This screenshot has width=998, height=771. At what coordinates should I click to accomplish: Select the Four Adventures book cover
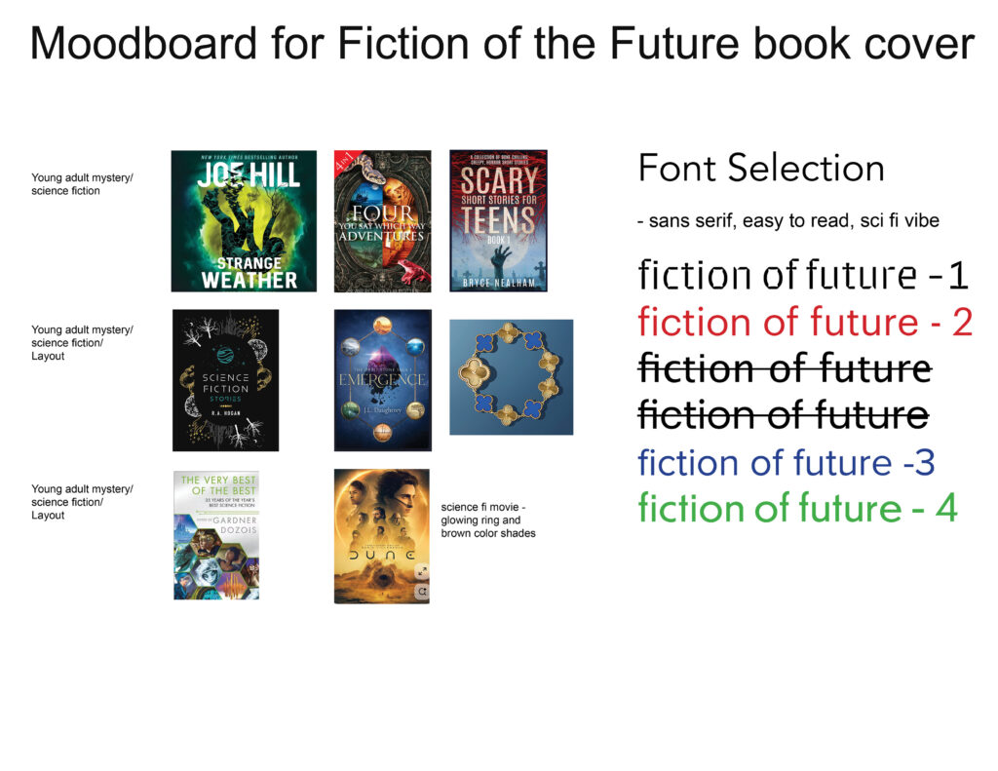(x=382, y=221)
